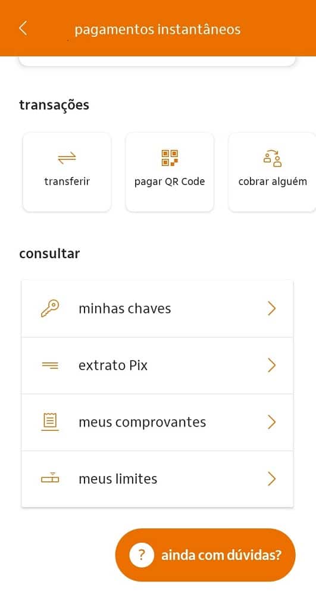316x595 pixels.
Task: Tap the cobrar alguém card
Action: (x=273, y=172)
